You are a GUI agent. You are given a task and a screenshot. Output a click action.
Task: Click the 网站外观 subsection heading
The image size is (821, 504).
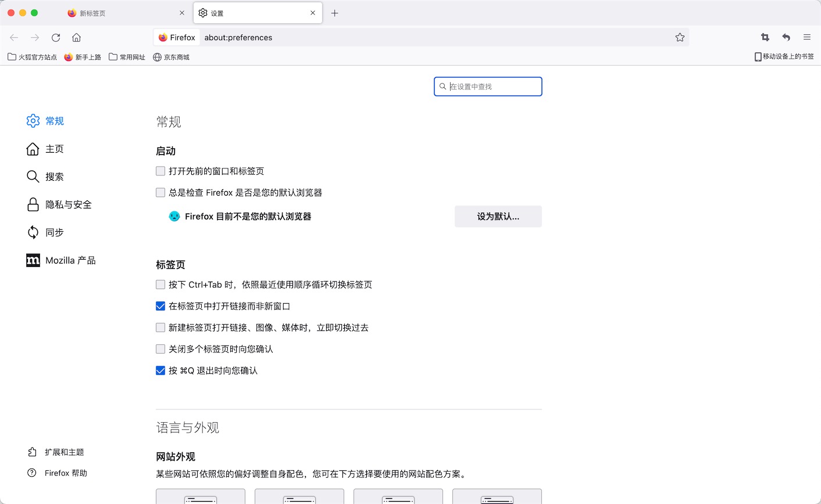point(176,457)
